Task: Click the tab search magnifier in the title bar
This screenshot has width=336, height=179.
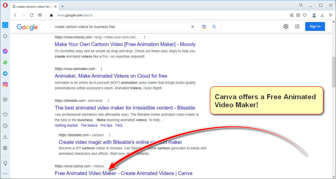Action: tap(301, 5)
